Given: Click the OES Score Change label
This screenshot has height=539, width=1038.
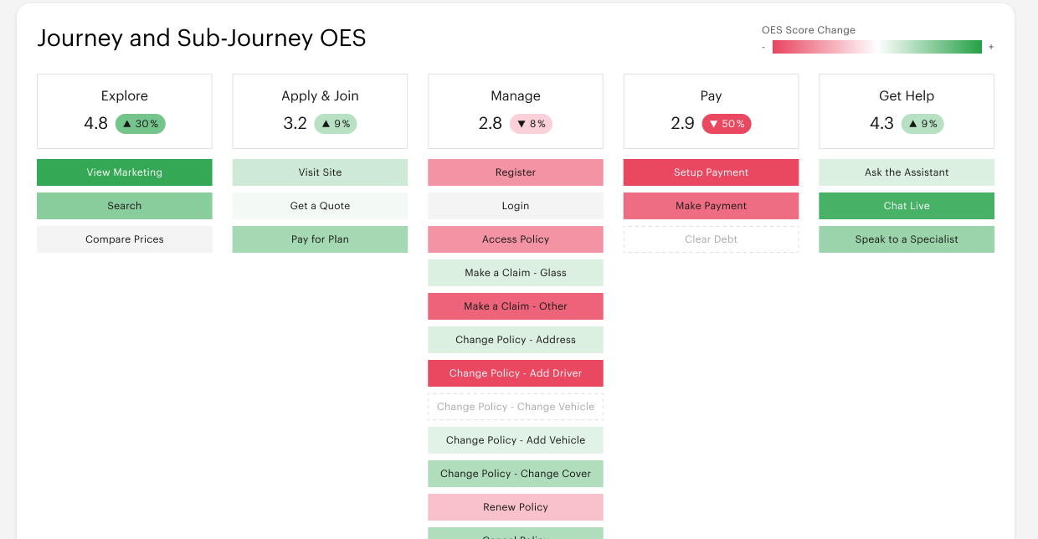Looking at the screenshot, I should [809, 30].
